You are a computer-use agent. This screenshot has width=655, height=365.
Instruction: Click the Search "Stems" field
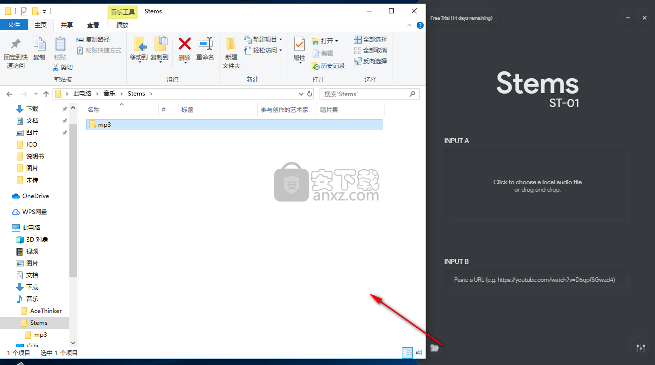coord(370,94)
